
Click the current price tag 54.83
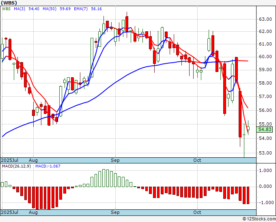click(265, 129)
